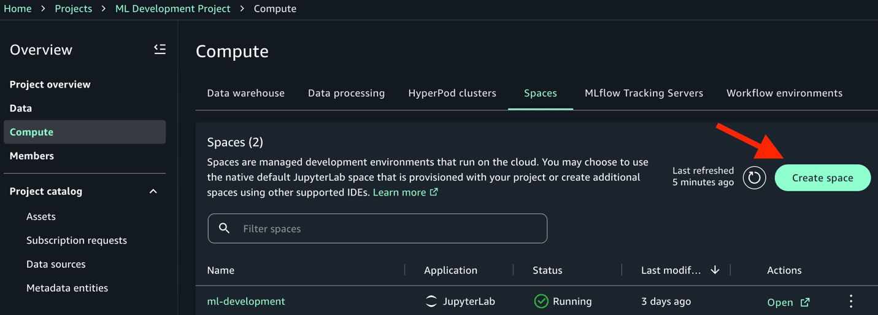
Task: Switch to the Data warehouse tab
Action: [x=245, y=93]
